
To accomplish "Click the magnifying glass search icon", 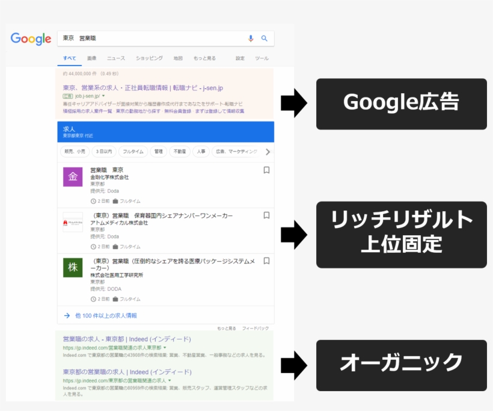I will pyautogui.click(x=265, y=39).
